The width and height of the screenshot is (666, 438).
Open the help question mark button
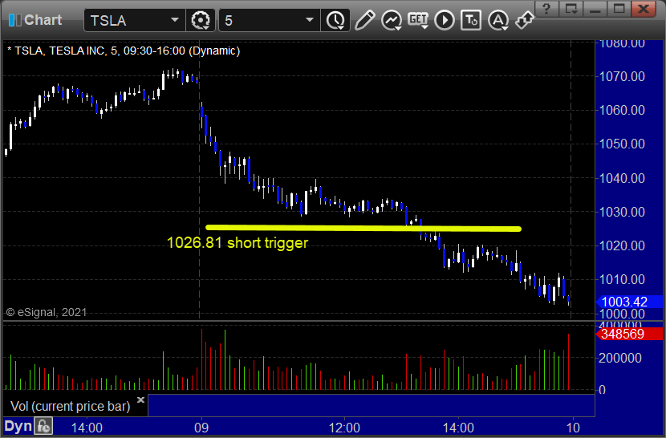546,9
